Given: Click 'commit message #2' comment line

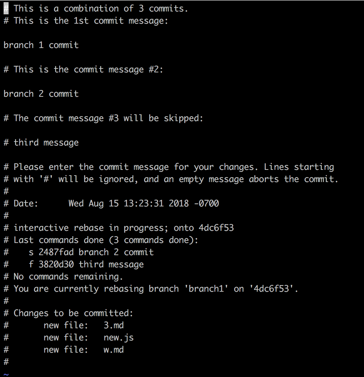Looking at the screenshot, I should click(83, 70).
